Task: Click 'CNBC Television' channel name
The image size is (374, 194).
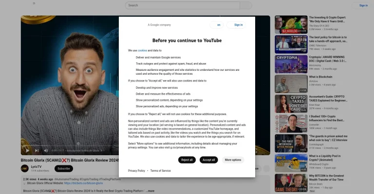Action: (x=318, y=46)
